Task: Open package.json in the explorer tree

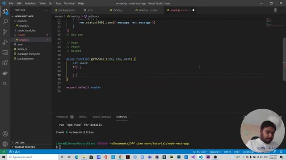Action: [x=25, y=59]
